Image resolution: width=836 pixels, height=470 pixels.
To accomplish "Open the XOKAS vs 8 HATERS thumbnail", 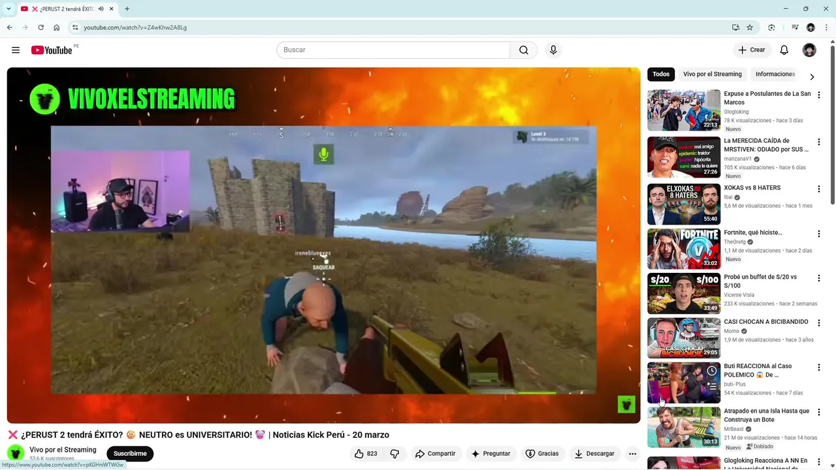I will 684,204.
